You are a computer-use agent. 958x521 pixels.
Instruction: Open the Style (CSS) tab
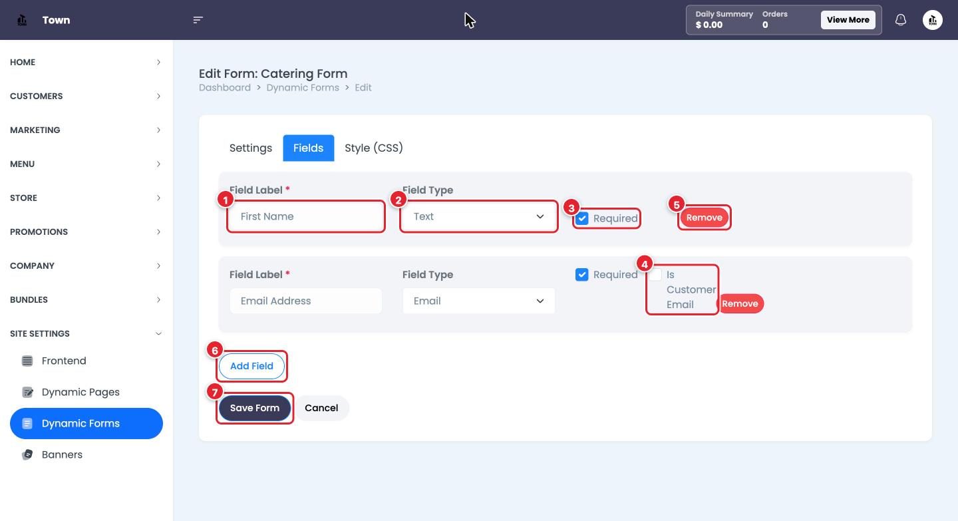point(374,148)
